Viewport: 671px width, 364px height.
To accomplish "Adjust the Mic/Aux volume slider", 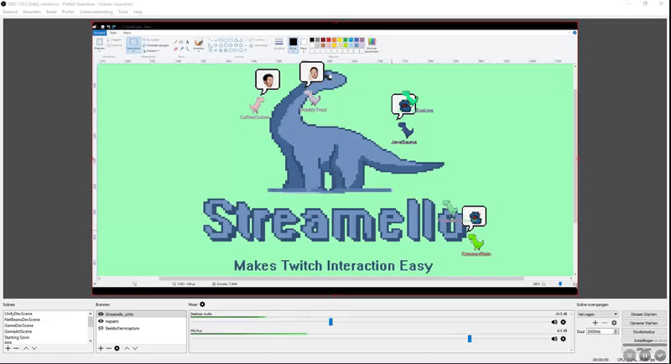I will pyautogui.click(x=470, y=339).
